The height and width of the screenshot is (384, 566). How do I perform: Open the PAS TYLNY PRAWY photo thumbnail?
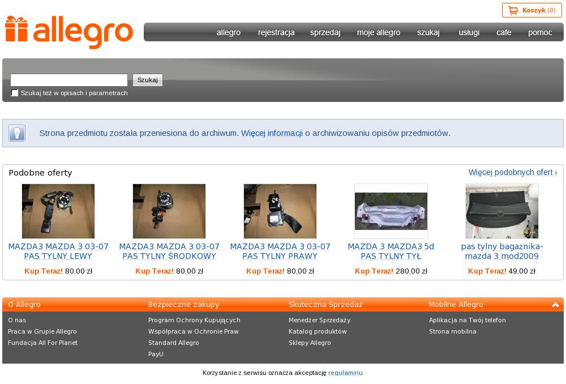coord(280,211)
